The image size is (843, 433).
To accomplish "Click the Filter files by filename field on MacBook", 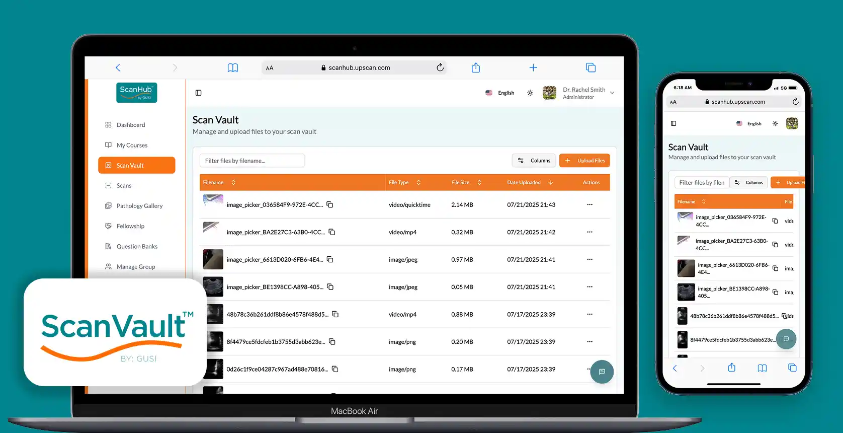I will [252, 161].
